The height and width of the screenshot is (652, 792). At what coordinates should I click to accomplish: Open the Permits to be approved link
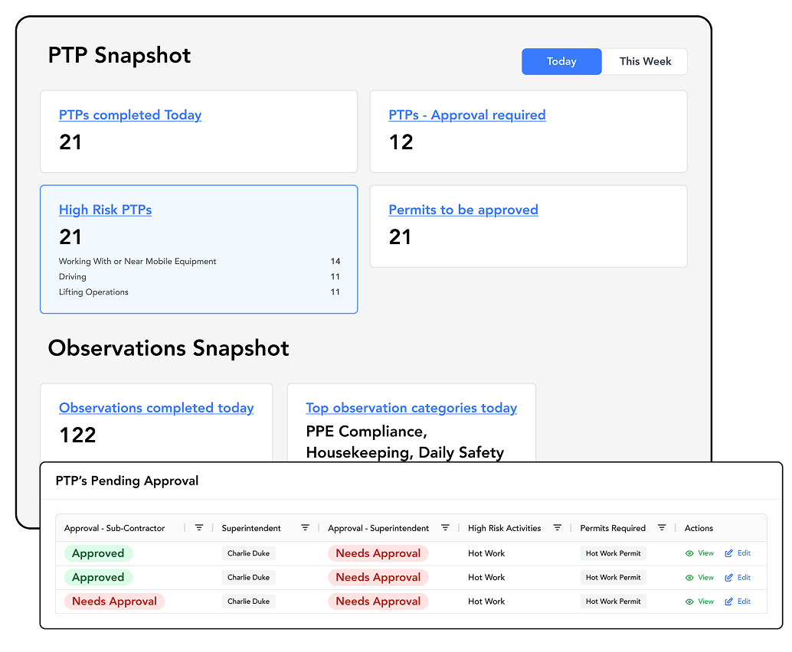pyautogui.click(x=463, y=210)
